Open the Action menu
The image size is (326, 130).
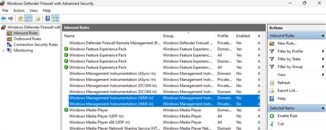(x=19, y=10)
